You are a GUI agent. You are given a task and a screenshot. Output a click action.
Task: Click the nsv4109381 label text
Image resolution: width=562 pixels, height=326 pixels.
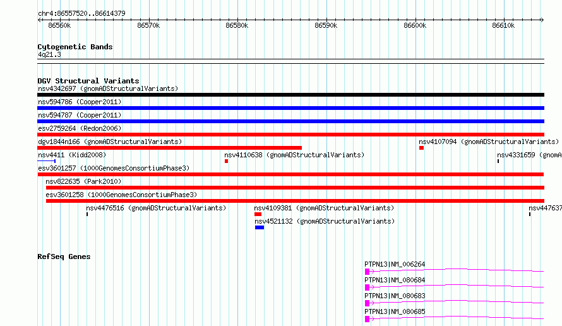point(324,208)
